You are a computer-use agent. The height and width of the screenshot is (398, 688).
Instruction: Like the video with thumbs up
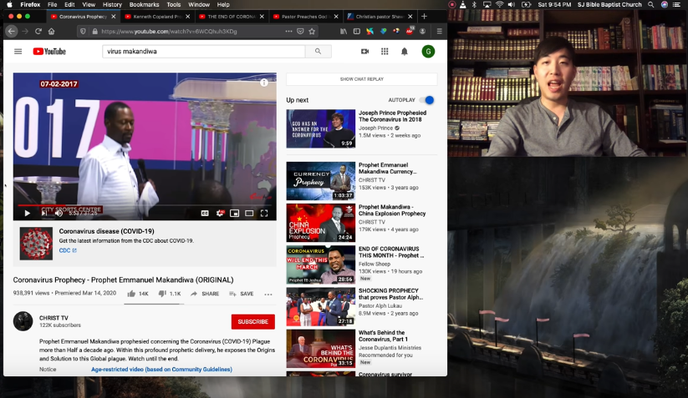(x=132, y=294)
